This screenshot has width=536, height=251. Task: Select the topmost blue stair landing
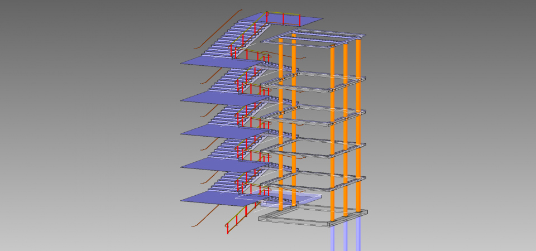point(301,21)
